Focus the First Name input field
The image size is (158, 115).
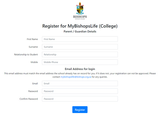click(80, 39)
